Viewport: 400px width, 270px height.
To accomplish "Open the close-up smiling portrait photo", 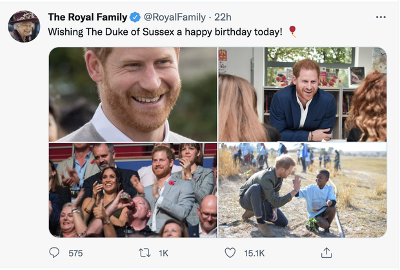I will (133, 94).
